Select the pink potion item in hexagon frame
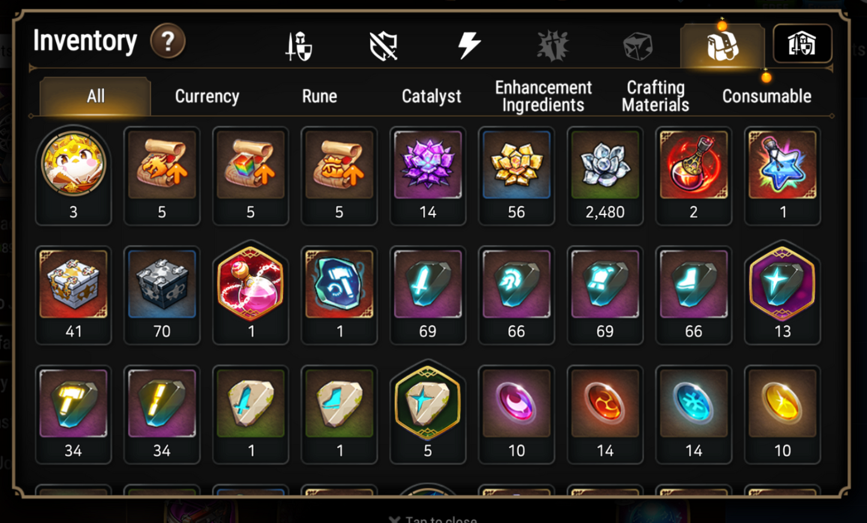 point(251,295)
